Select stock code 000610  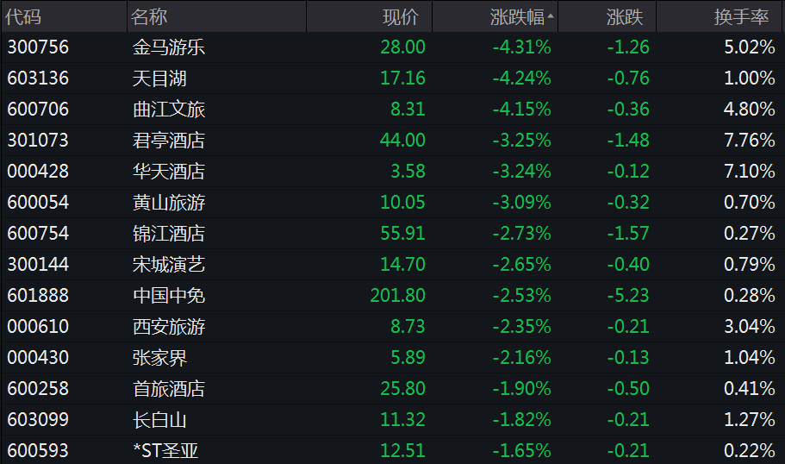38,327
